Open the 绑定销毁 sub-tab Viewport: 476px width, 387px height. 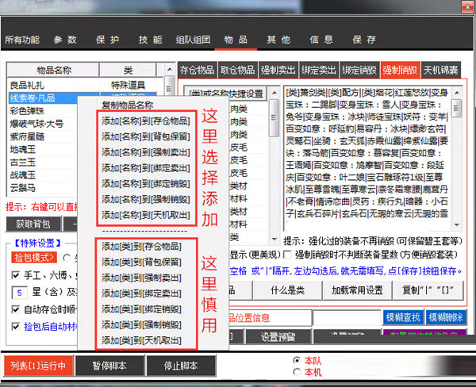359,70
